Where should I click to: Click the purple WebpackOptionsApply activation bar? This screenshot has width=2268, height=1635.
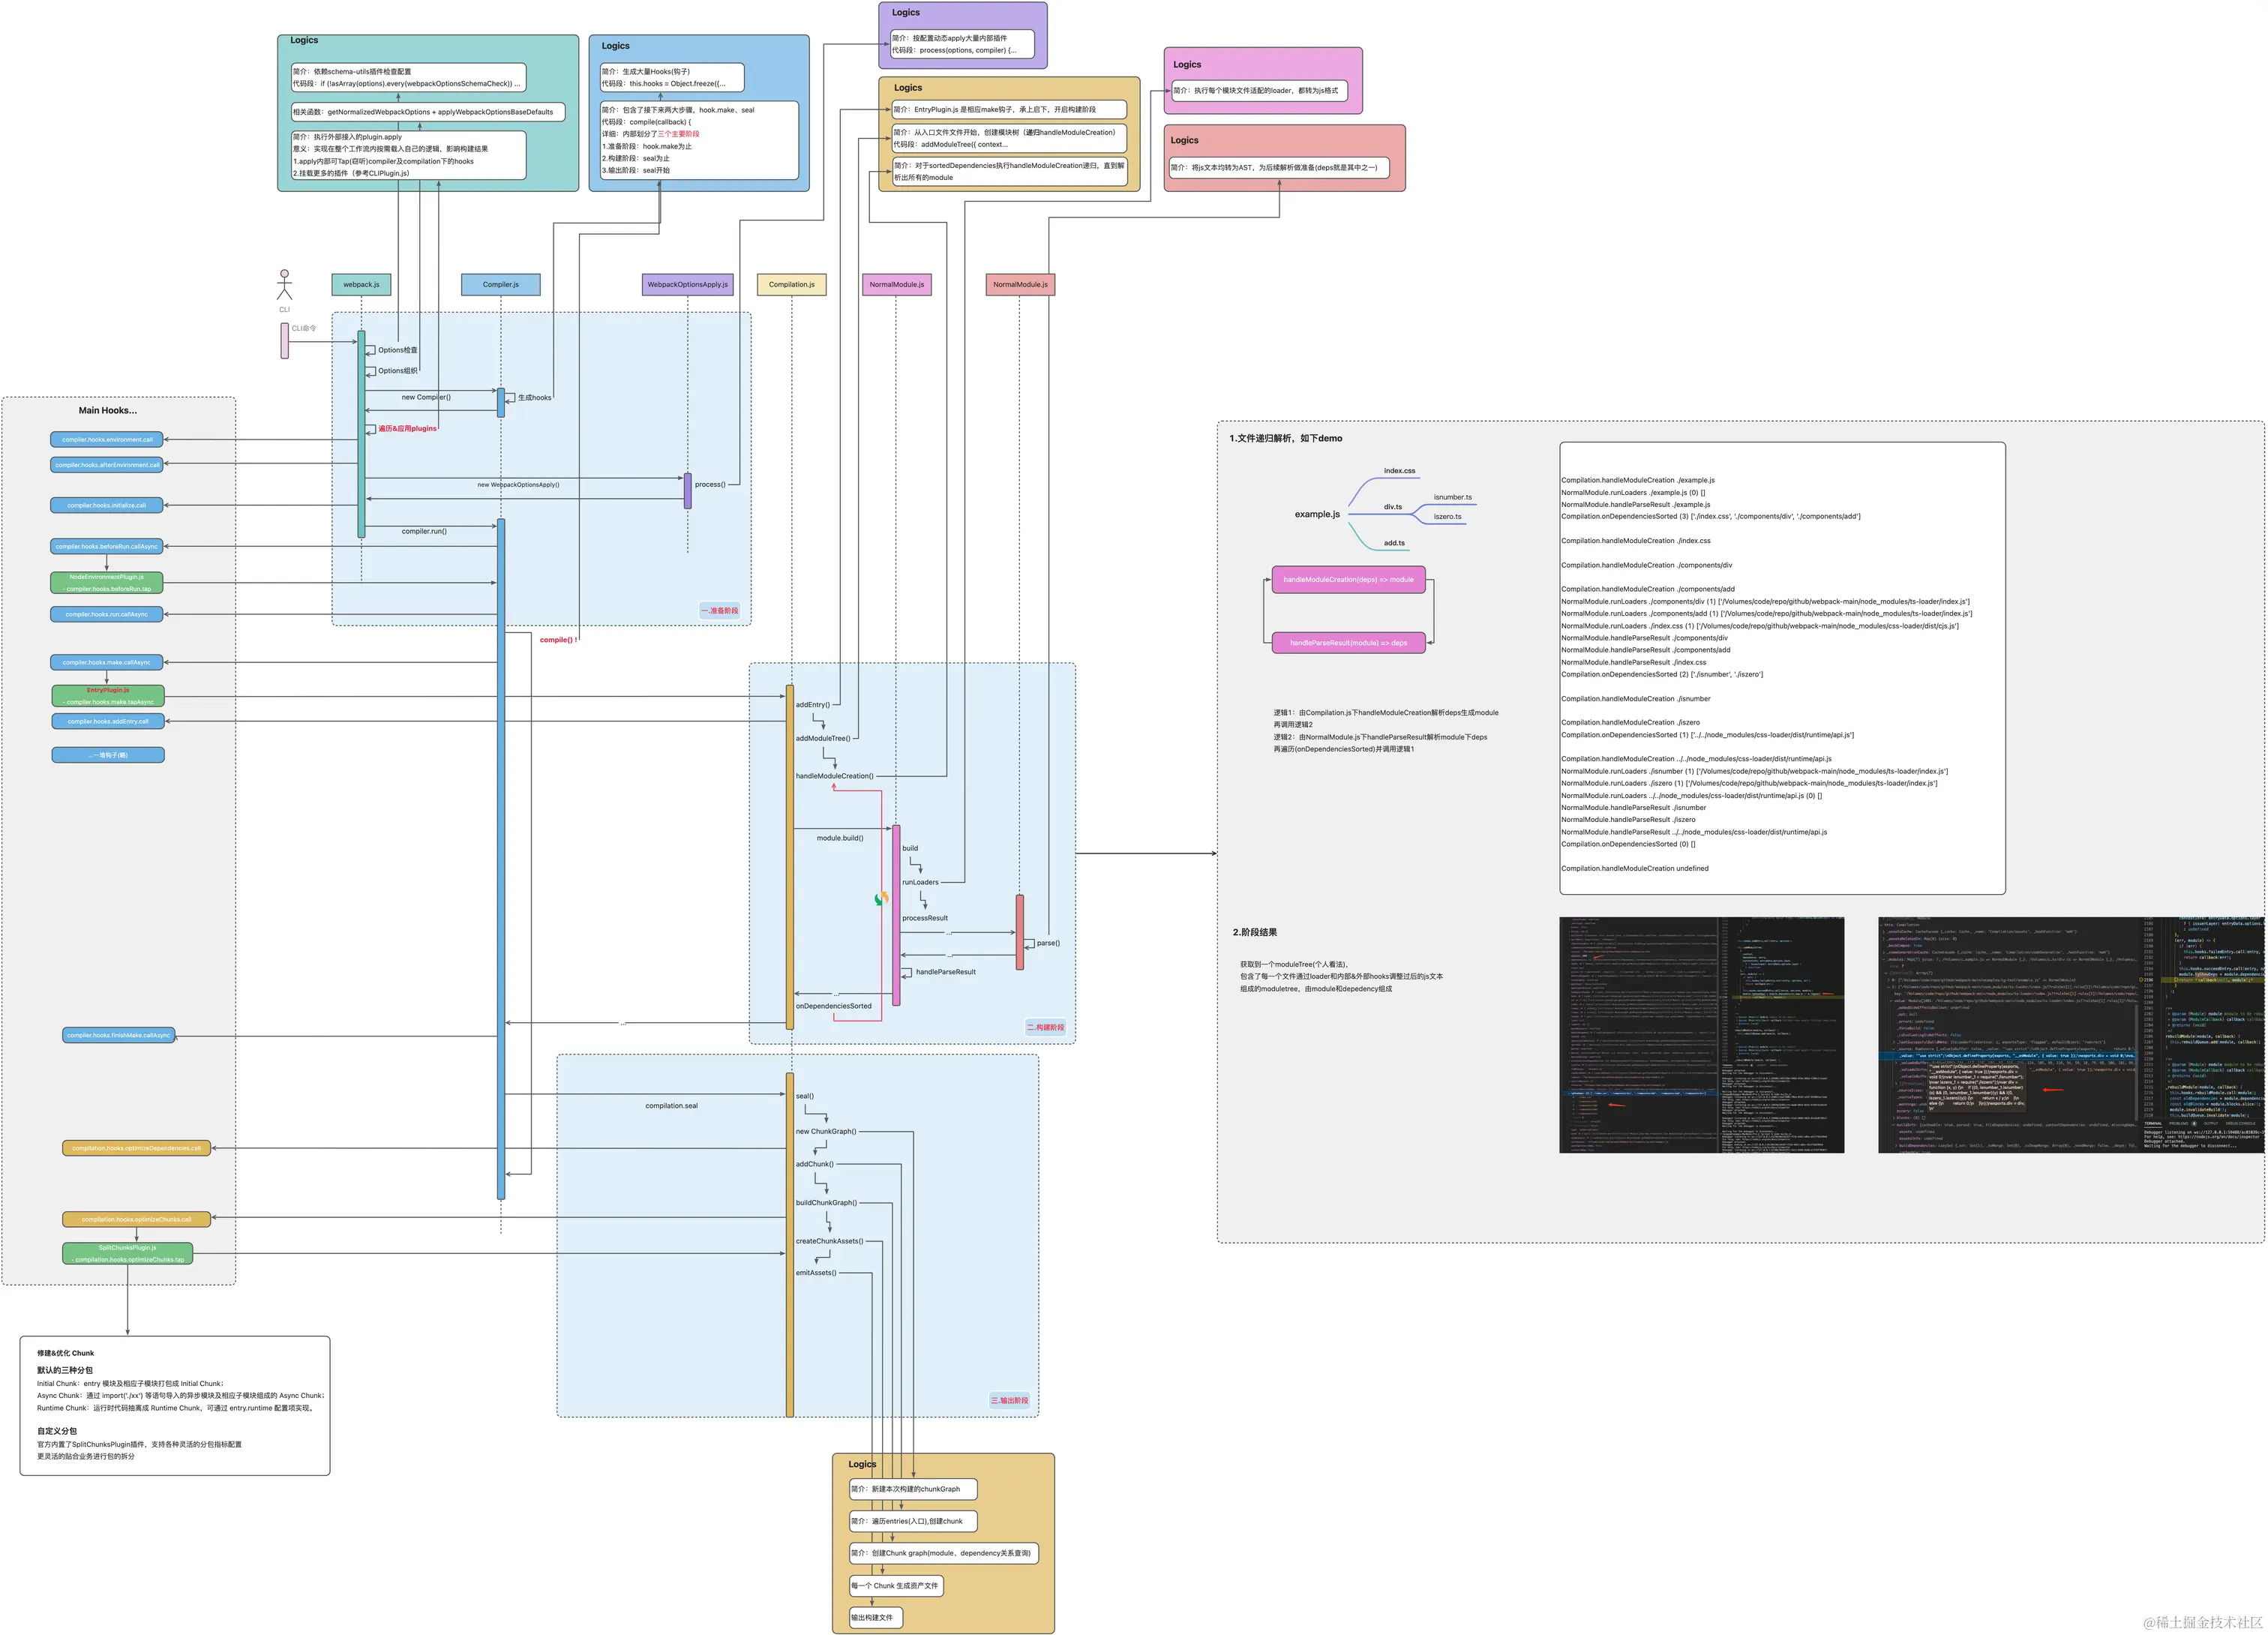pyautogui.click(x=688, y=490)
